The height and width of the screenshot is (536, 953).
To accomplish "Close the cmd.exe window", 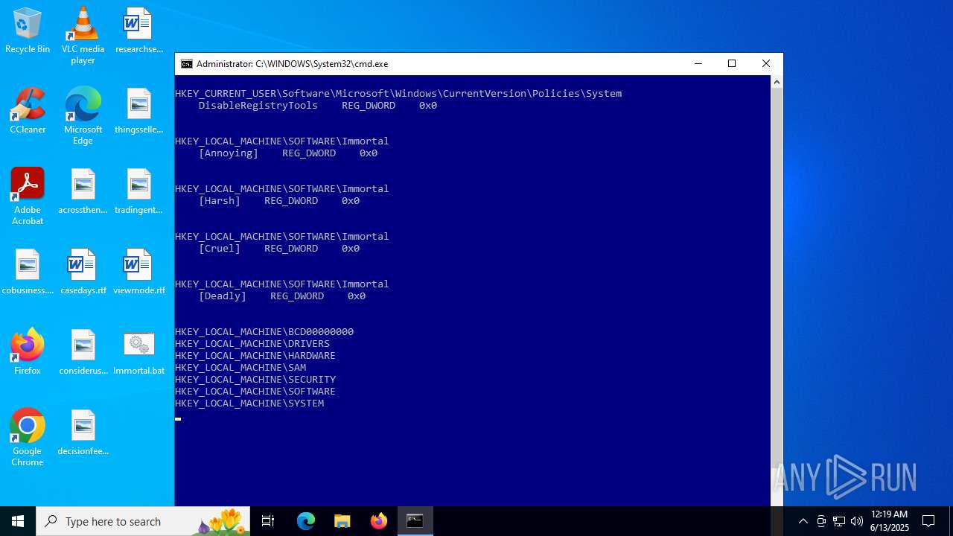I will click(x=766, y=64).
